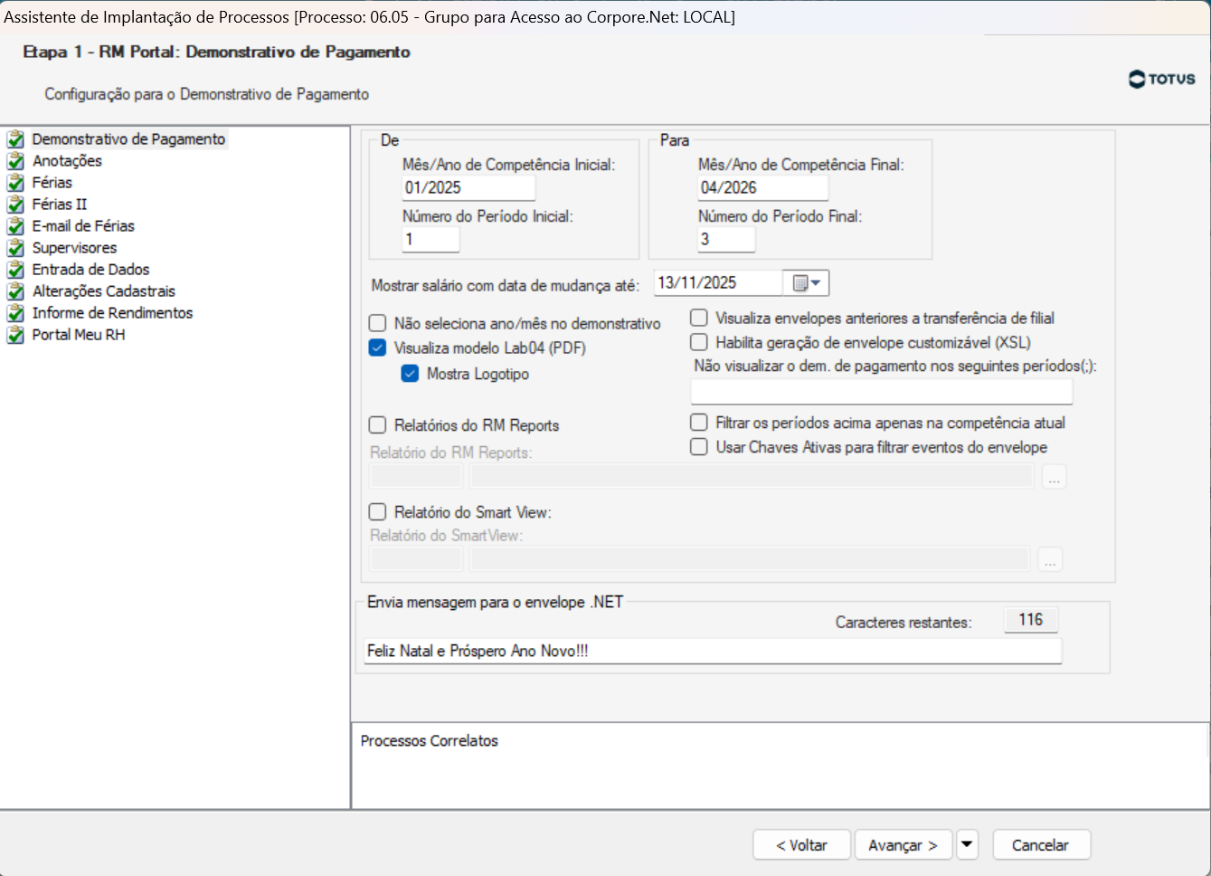The image size is (1211, 876).
Task: Click the checklist icon next to Supervisores
Action: tap(15, 248)
